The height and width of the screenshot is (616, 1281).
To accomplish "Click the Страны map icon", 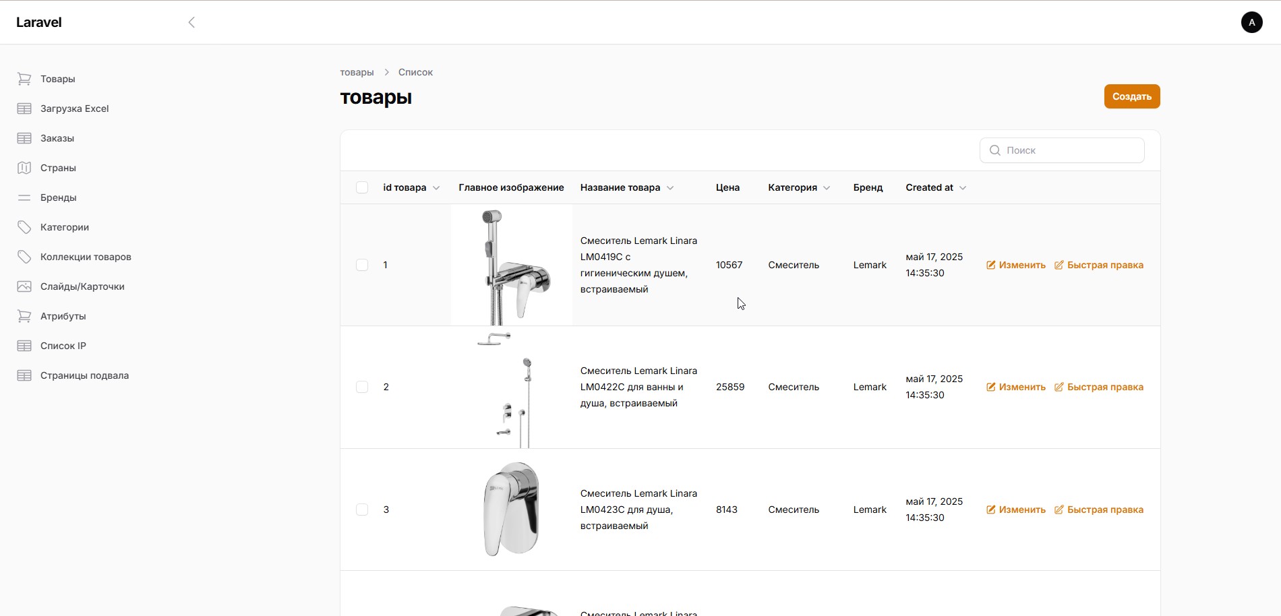I will click(24, 168).
